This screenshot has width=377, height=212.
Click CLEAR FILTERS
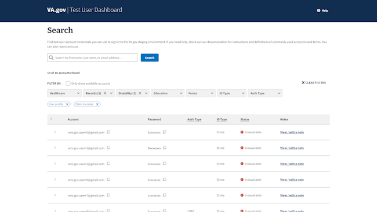coord(314,83)
